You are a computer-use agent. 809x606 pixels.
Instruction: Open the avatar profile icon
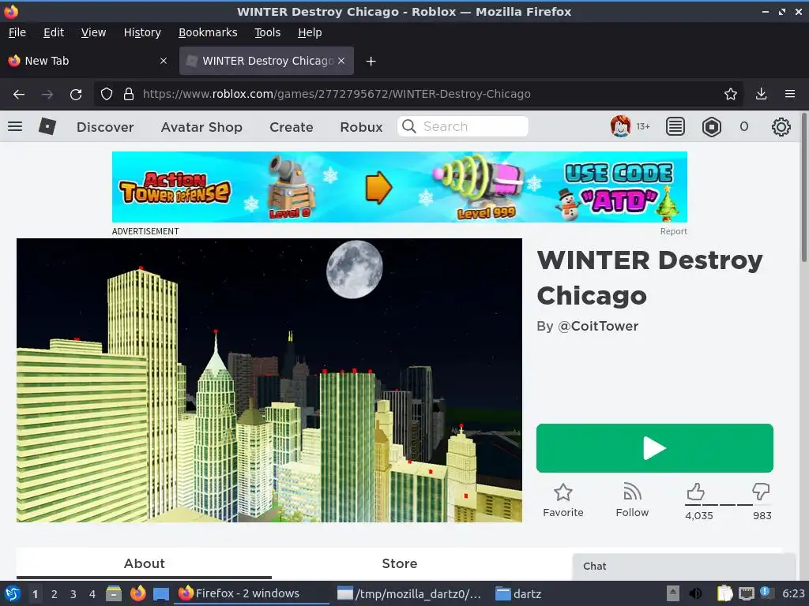pyautogui.click(x=620, y=126)
